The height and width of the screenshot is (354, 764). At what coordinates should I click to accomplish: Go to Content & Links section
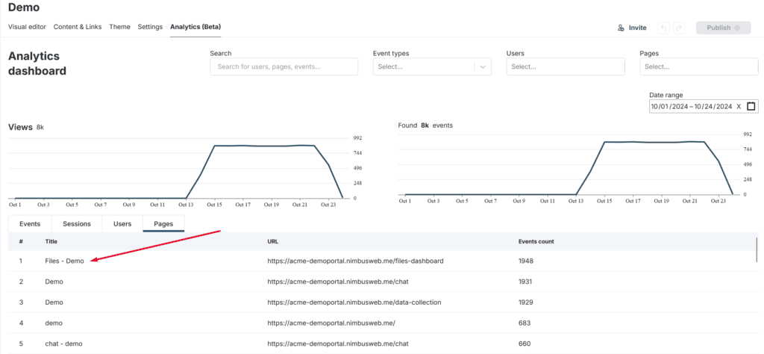(78, 27)
